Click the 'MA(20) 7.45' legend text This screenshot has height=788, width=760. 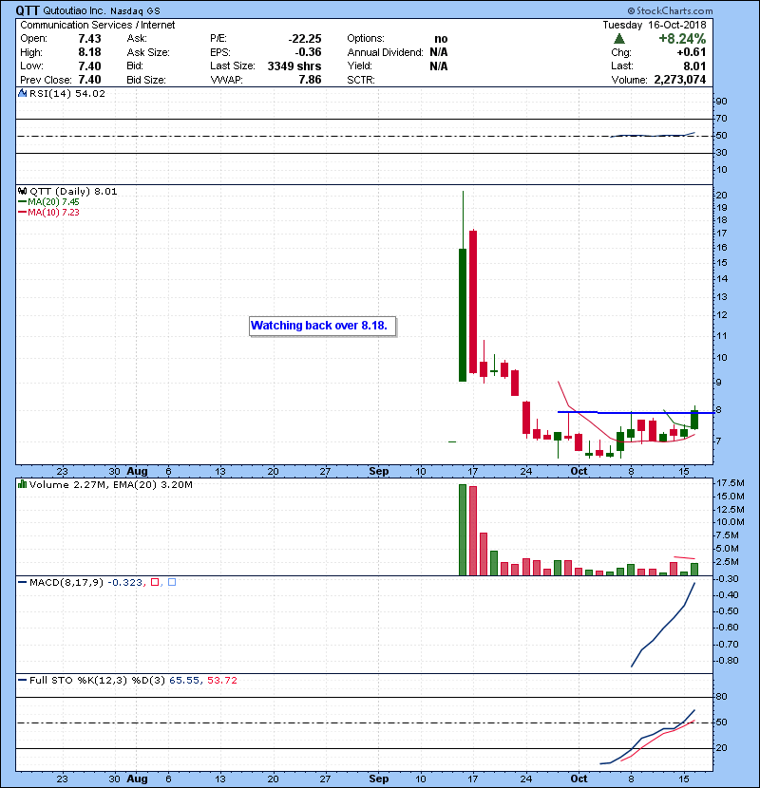tap(53, 202)
